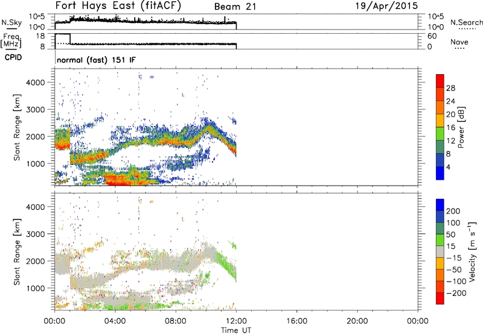Click the 'normal (fast) 151 IF' text
The image size is (483, 334).
point(96,60)
